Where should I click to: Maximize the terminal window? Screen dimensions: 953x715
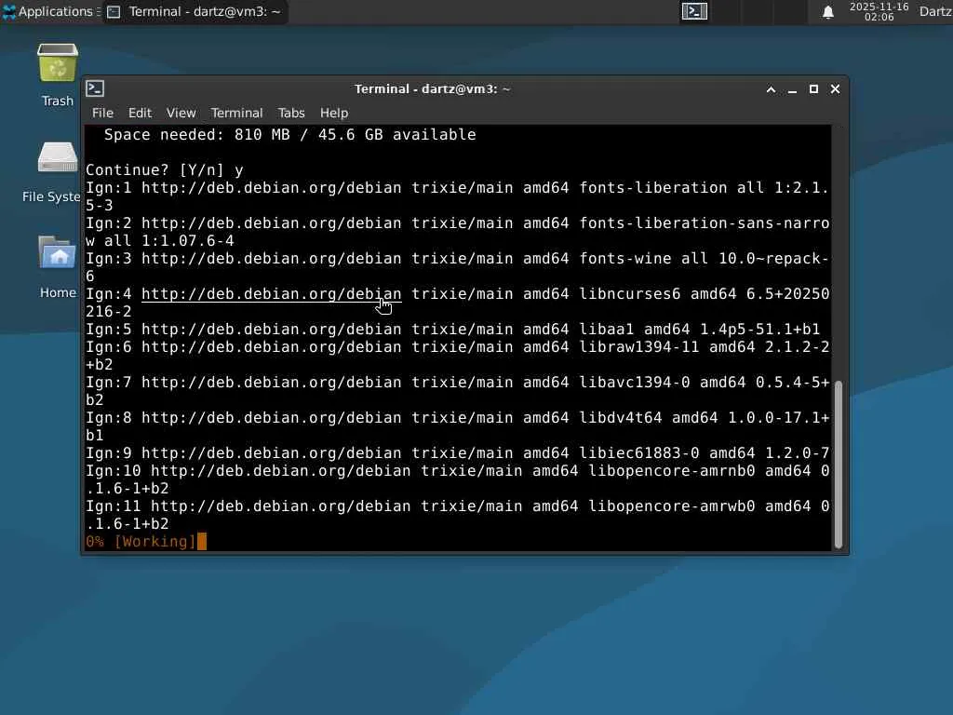click(813, 89)
